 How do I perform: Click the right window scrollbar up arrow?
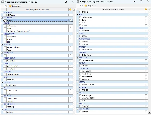pyautogui.click(x=149, y=9)
